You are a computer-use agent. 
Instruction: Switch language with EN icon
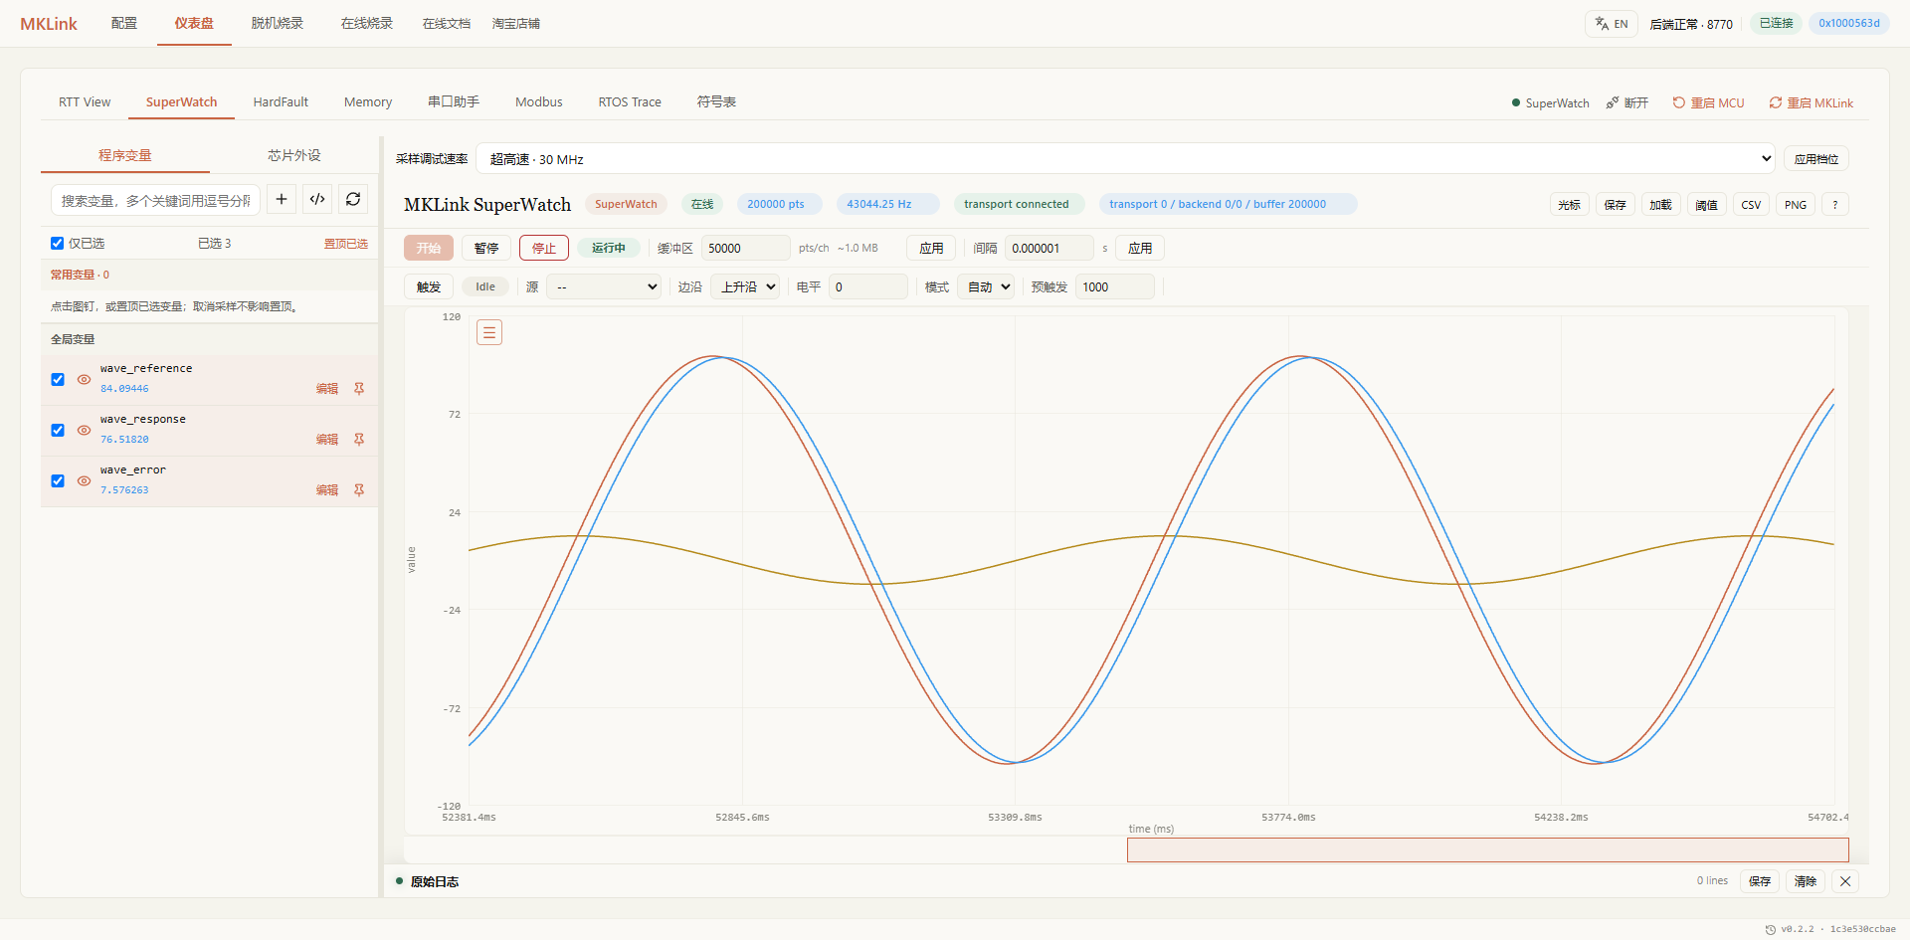pyautogui.click(x=1612, y=24)
